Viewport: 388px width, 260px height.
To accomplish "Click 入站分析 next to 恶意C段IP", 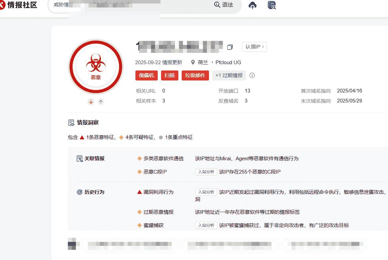I will click(x=206, y=172).
